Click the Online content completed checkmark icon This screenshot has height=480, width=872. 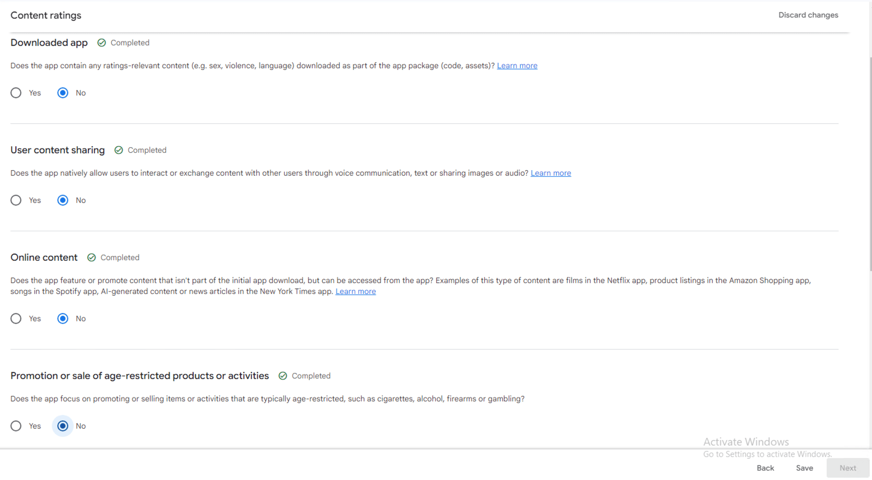[x=92, y=257]
